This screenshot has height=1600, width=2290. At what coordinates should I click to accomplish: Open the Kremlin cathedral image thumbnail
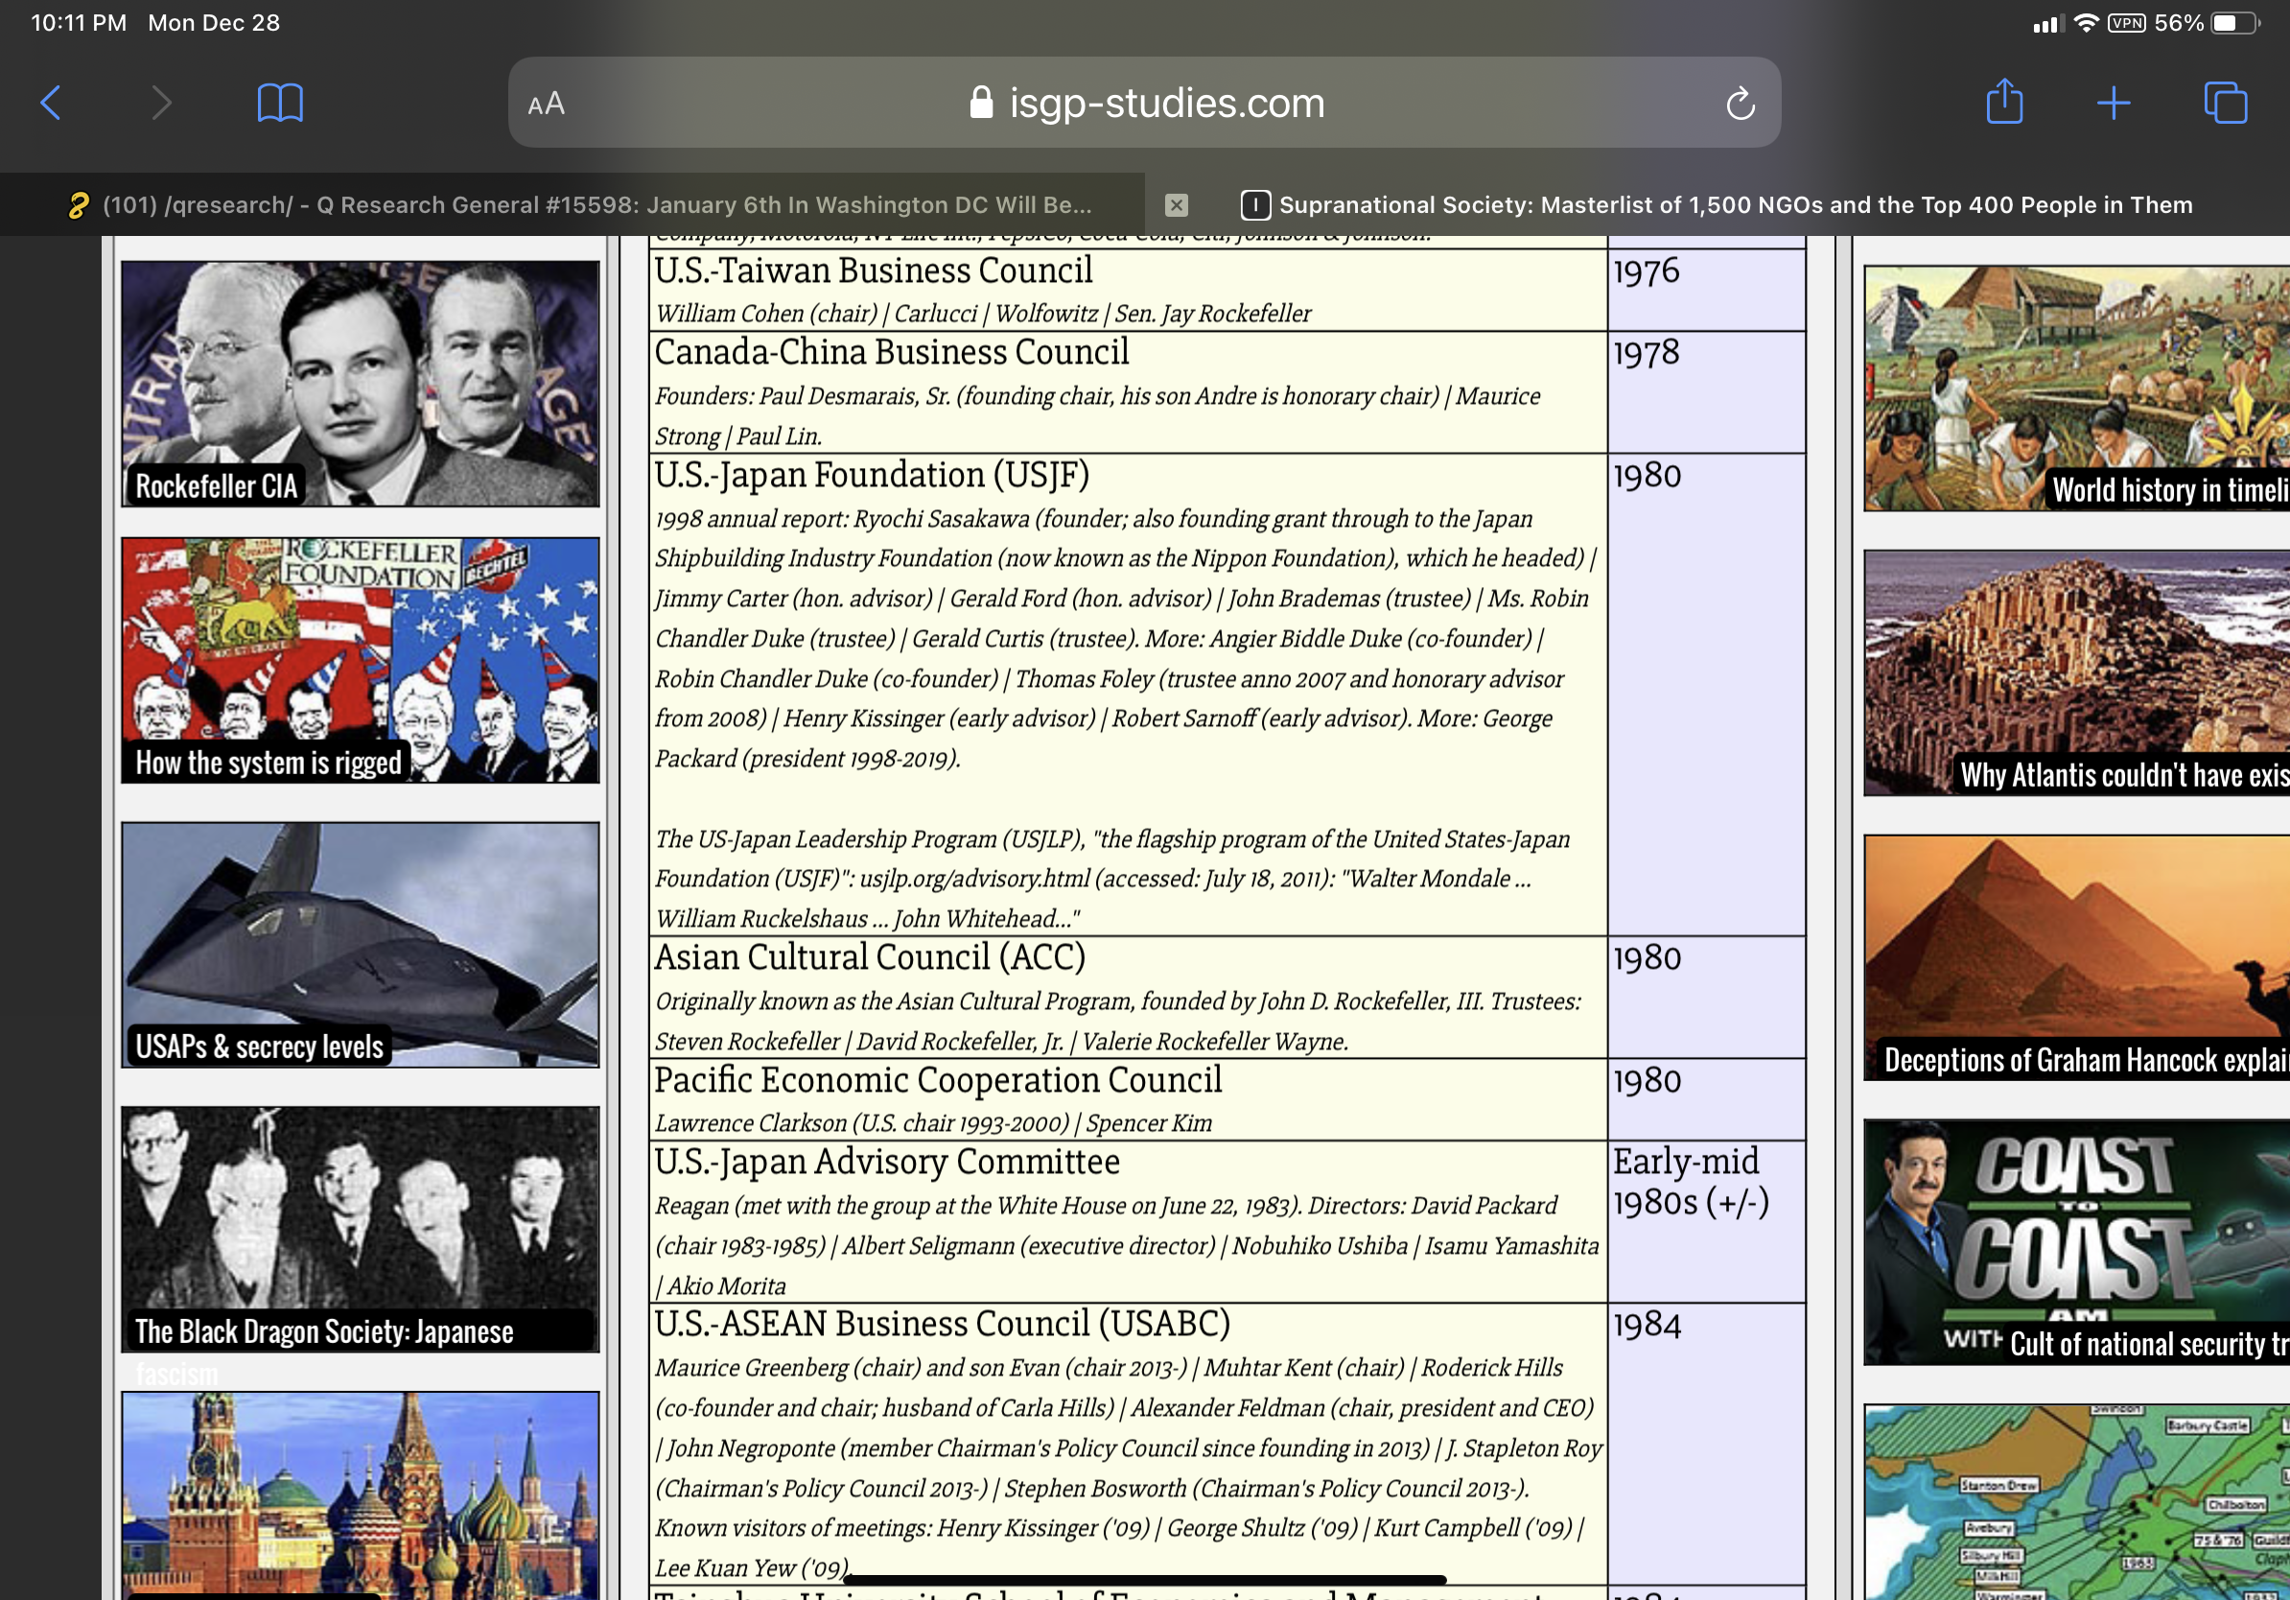click(x=360, y=1495)
